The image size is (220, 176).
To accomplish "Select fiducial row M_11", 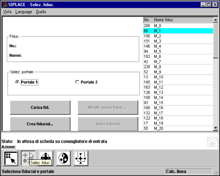I will (x=178, y=82).
